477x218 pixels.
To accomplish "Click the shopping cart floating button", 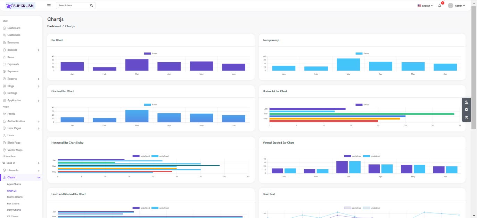I will pos(466,118).
